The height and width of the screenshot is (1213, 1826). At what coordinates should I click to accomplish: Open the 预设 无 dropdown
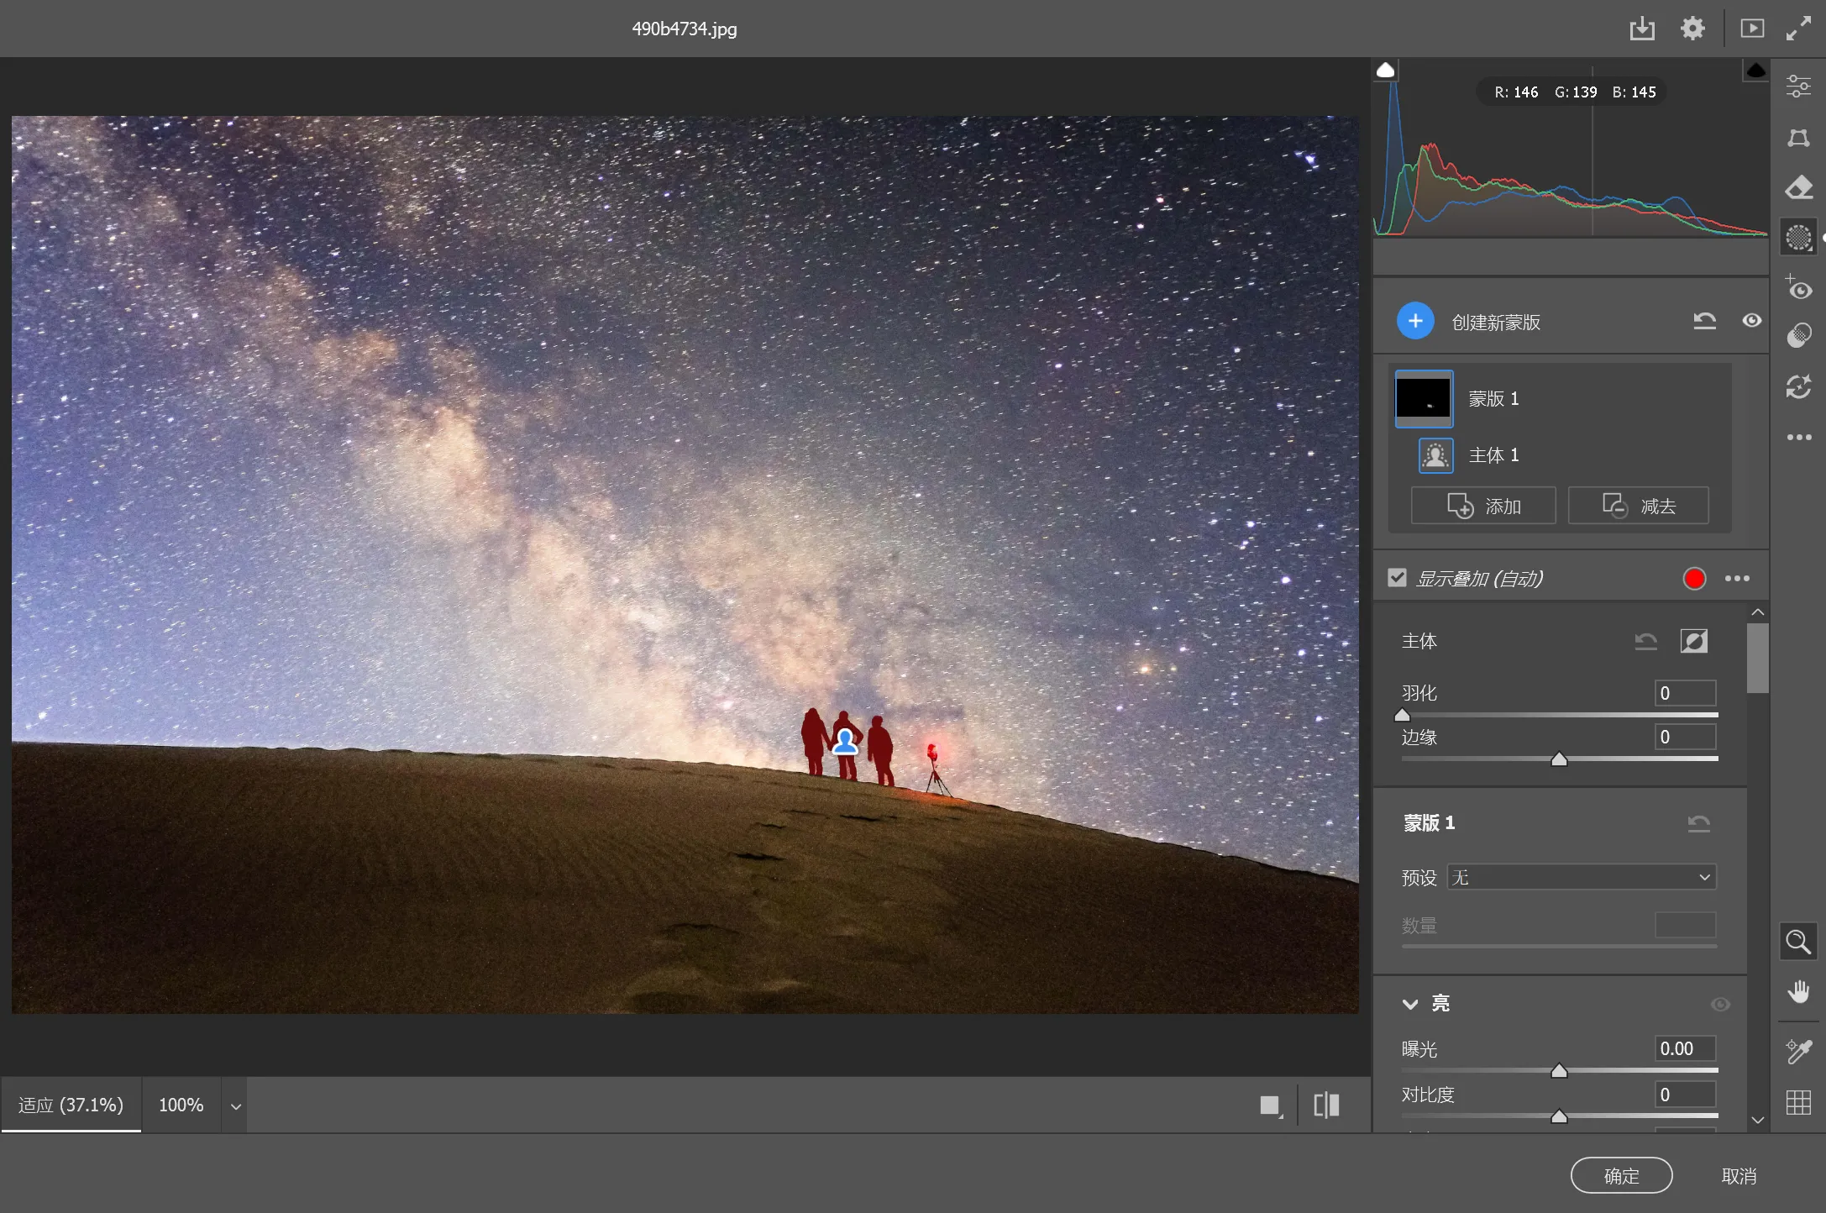1582,877
